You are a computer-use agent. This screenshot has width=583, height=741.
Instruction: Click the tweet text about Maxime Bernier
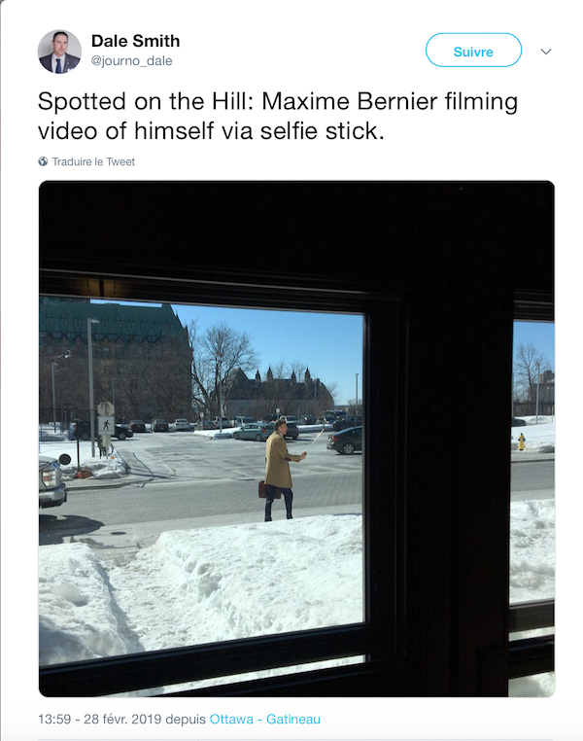coord(278,117)
